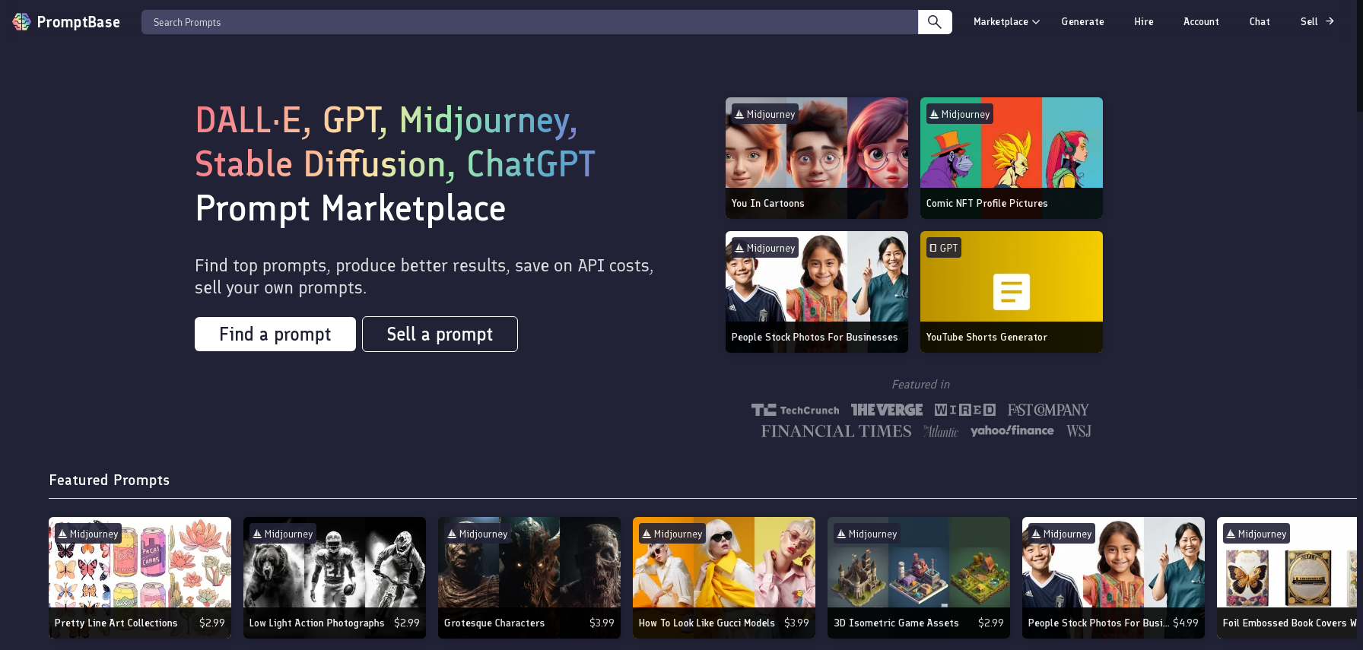Click the WIRED logo
1363x650 pixels.
[965, 410]
